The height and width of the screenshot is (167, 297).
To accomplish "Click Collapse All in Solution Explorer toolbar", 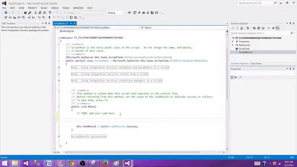I will [x=258, y=28].
